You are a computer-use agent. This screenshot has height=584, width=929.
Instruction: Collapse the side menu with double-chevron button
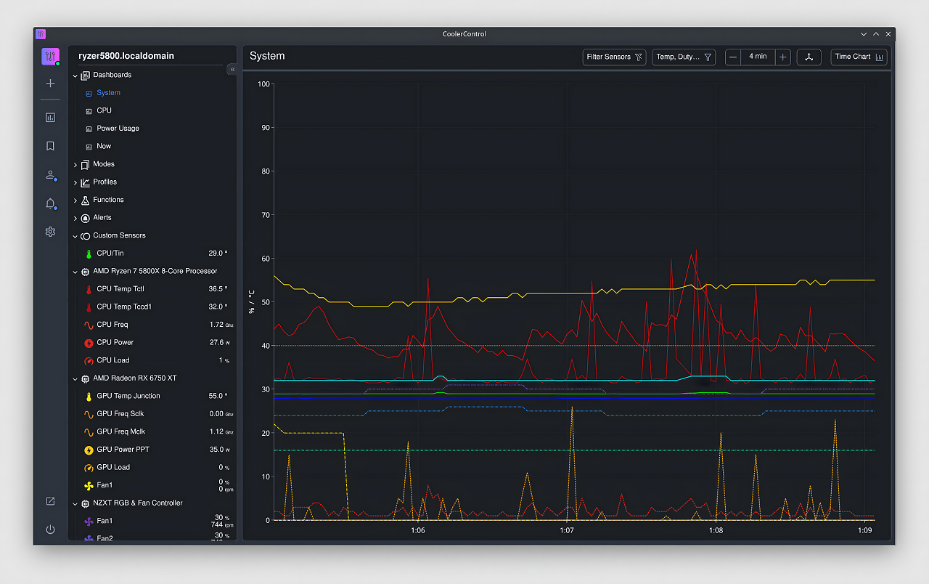pyautogui.click(x=232, y=70)
